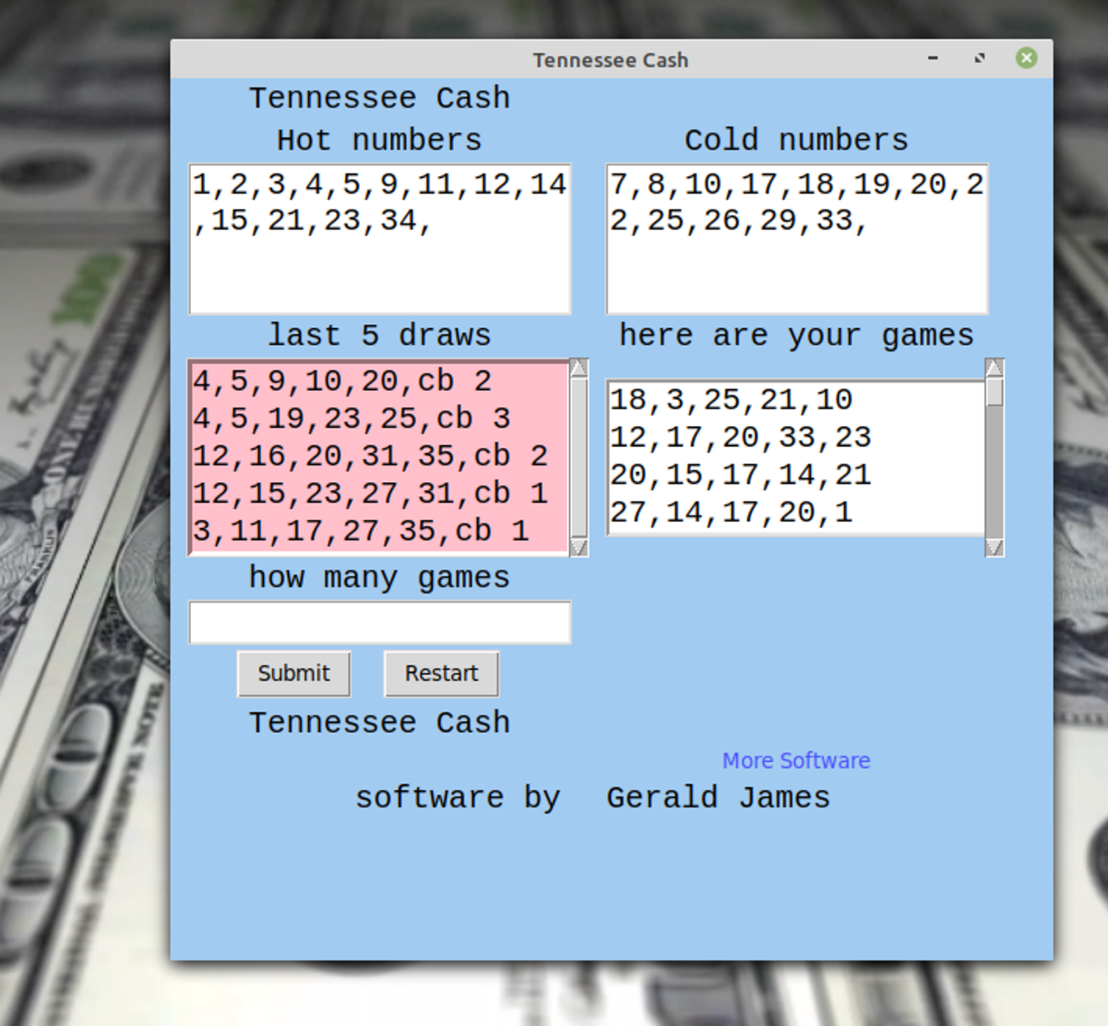Click the restore window icon
This screenshot has height=1026, width=1108.
979,59
